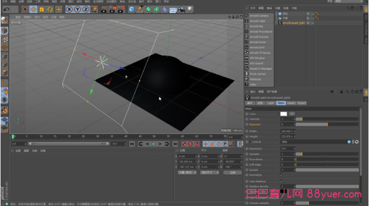Toggle the Normalize checkbox
This screenshot has height=206, width=369.
[281, 175]
